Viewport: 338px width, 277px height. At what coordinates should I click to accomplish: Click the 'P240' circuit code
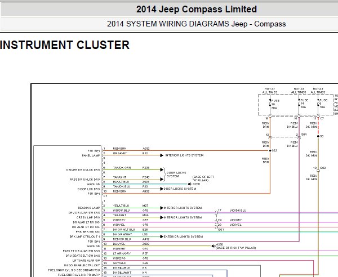point(146,177)
